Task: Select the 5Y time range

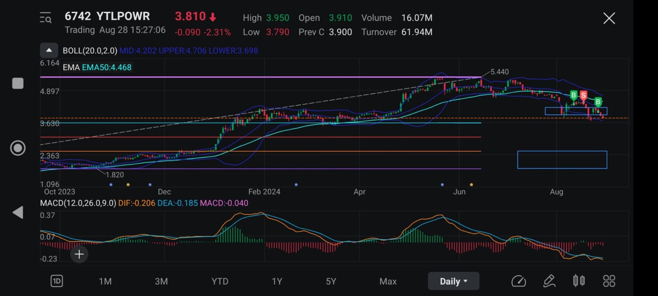Action: [331, 281]
